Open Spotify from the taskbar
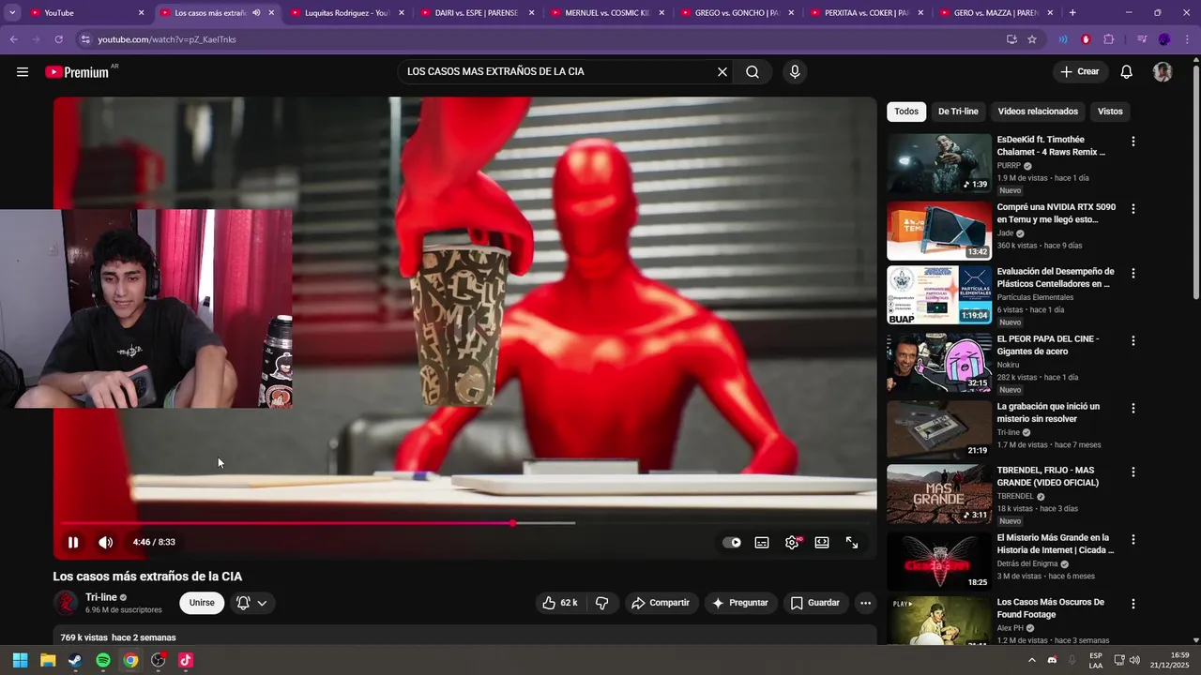The image size is (1201, 675). coord(103,660)
